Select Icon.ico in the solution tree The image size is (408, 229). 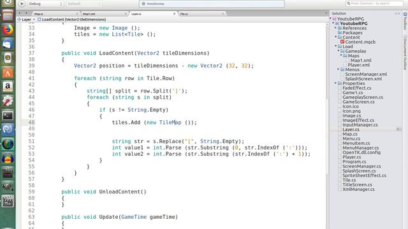pos(351,106)
